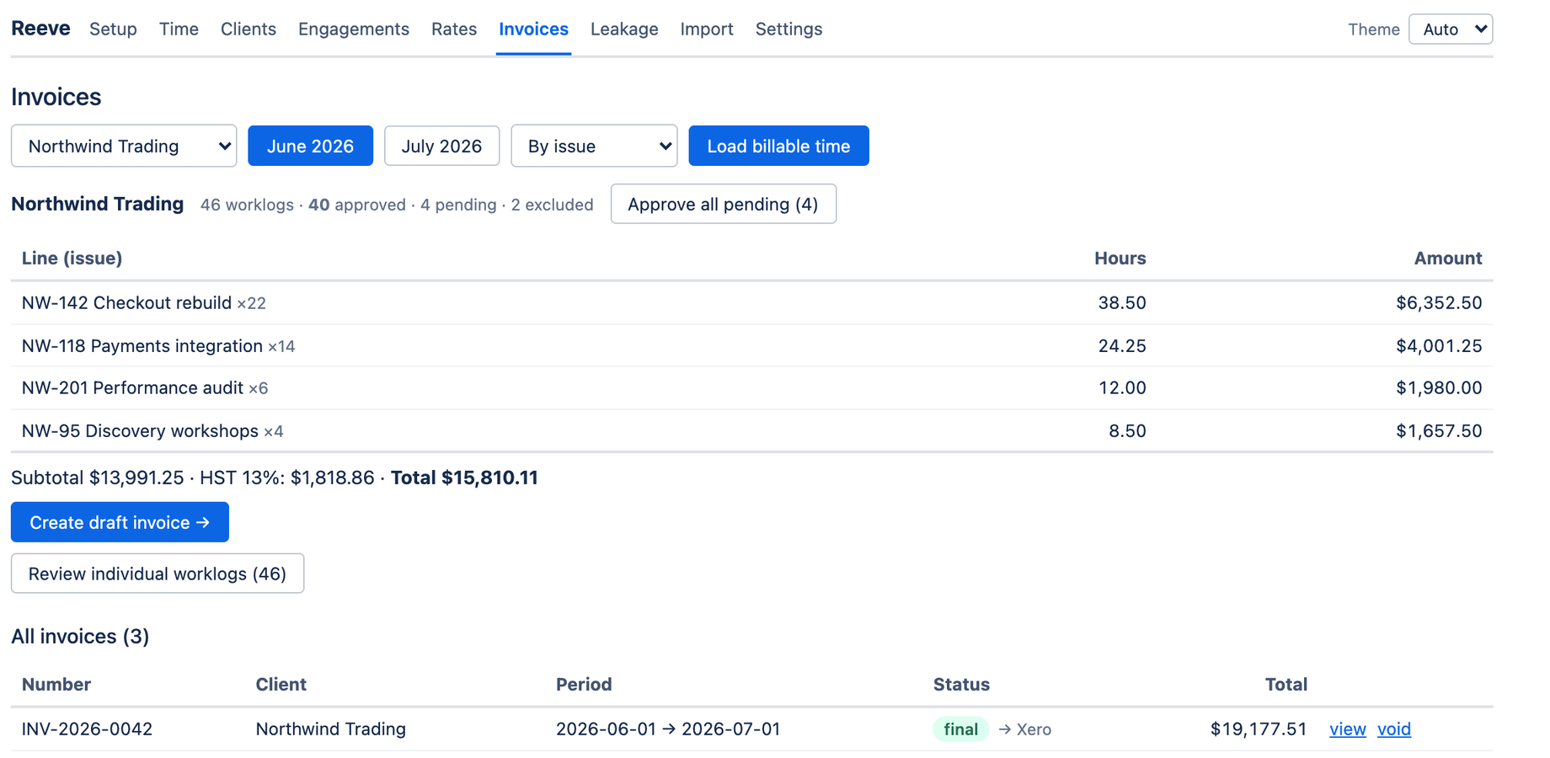Click the Hours column header
The image size is (1550, 758).
pos(1120,258)
